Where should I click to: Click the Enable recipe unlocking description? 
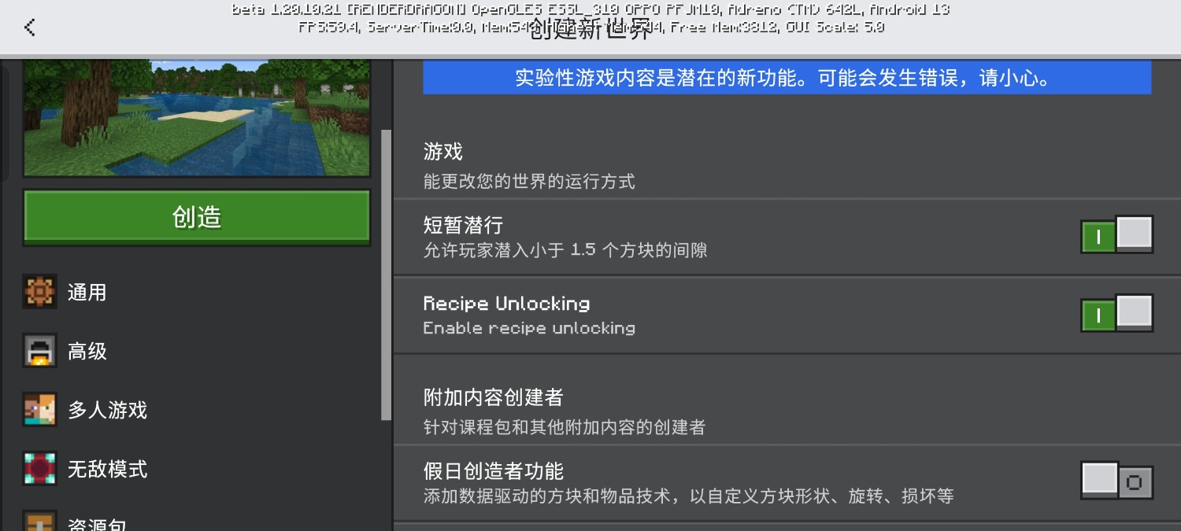click(529, 328)
